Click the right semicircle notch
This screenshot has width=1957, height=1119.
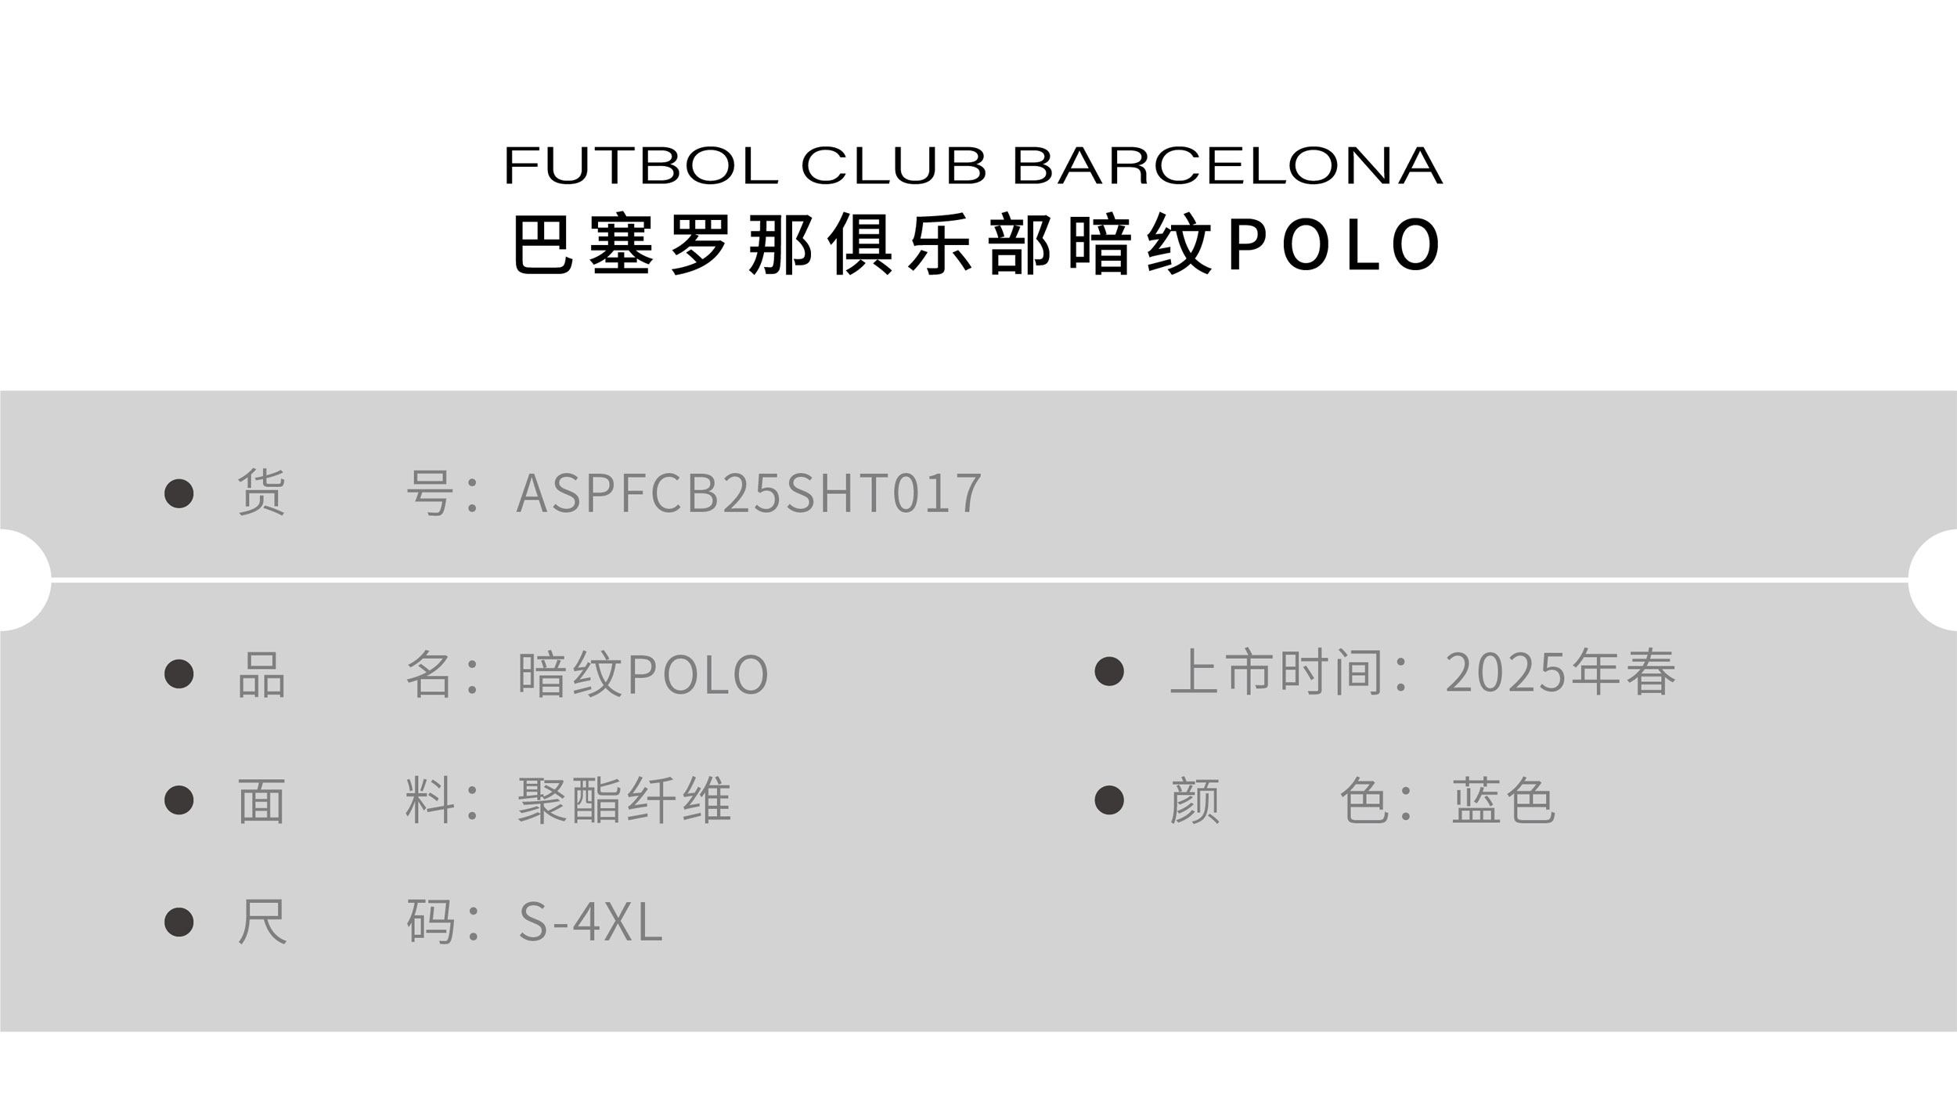coord(1935,580)
